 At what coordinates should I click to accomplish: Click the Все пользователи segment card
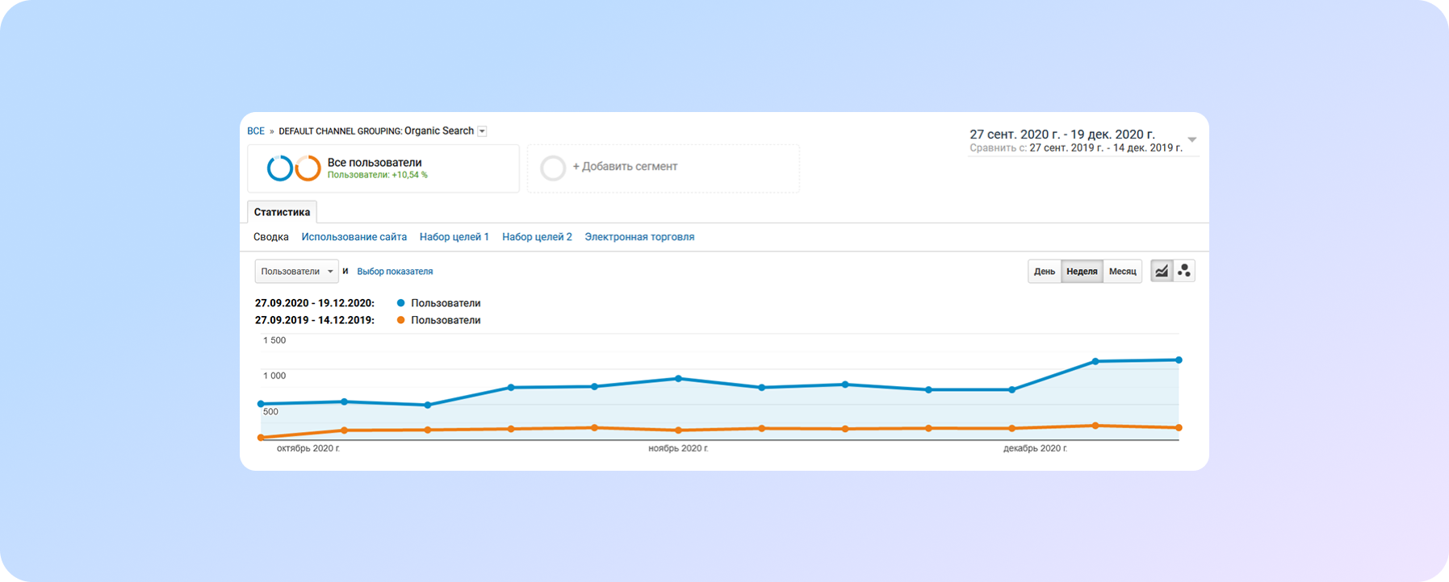(383, 168)
